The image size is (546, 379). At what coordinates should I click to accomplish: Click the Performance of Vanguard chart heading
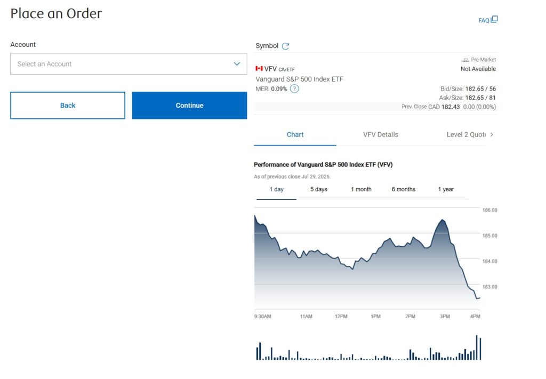coord(323,165)
